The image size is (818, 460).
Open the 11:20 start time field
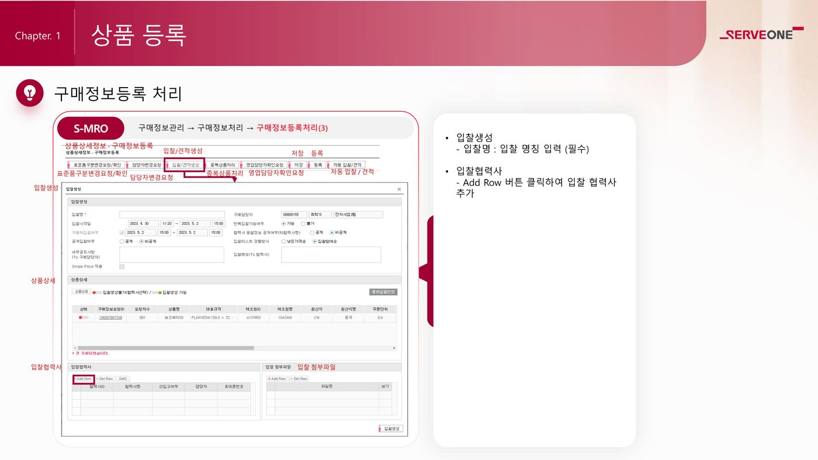167,223
